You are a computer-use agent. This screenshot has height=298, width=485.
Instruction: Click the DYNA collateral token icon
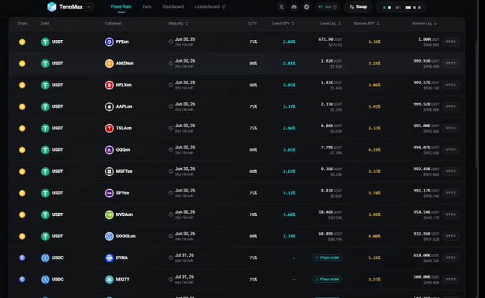pyautogui.click(x=109, y=258)
